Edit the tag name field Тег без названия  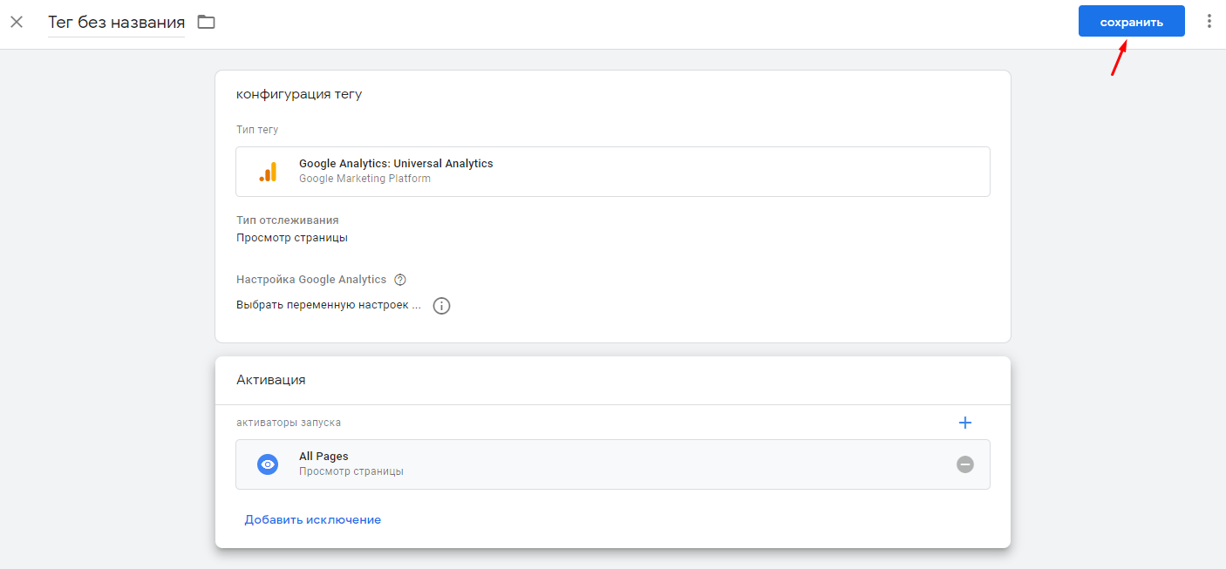[x=116, y=23]
